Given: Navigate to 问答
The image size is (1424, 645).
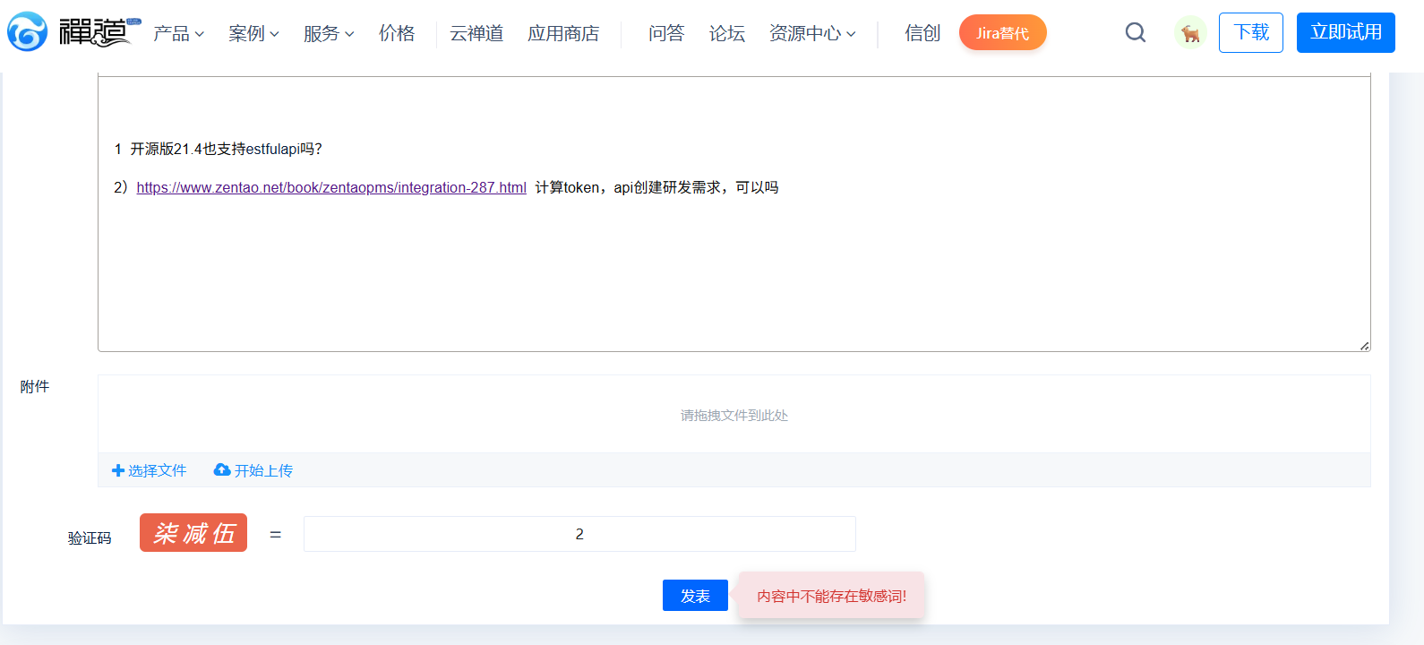Looking at the screenshot, I should pos(666,33).
